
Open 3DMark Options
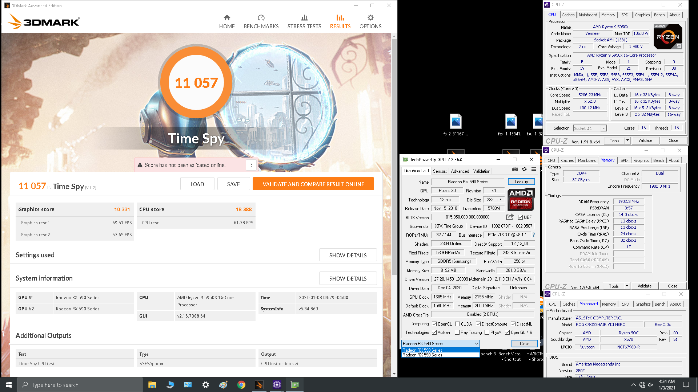click(x=370, y=22)
